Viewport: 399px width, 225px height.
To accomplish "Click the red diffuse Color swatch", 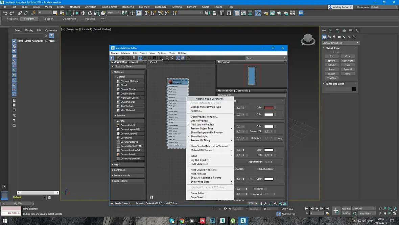I will coord(268,108).
